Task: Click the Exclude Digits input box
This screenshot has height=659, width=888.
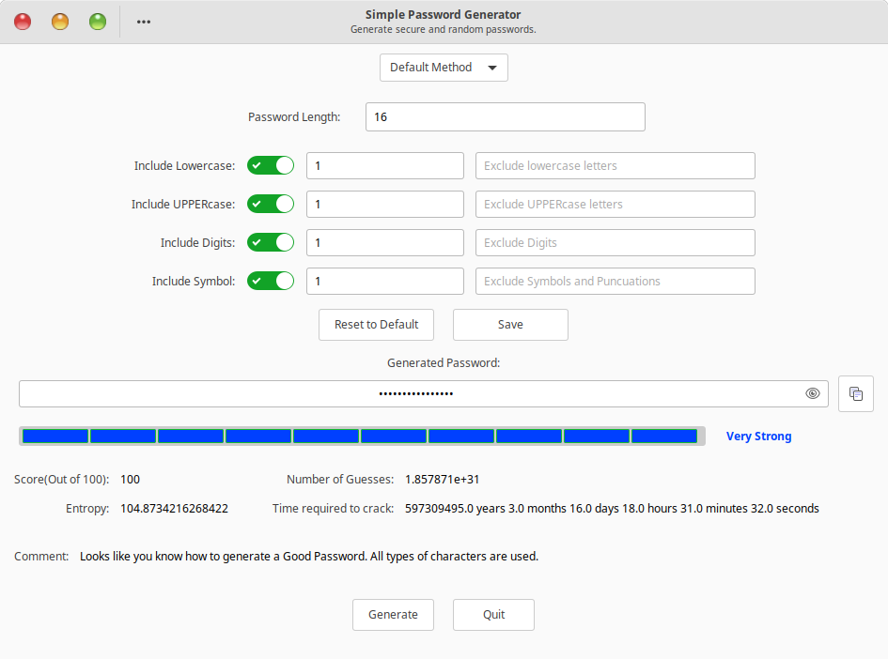Action: [x=615, y=242]
